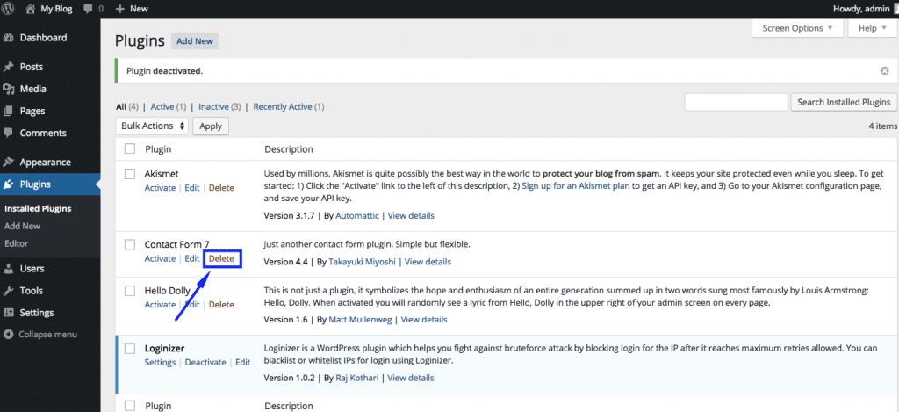The height and width of the screenshot is (412, 899).
Task: View details for Akismet plugin
Action: pyautogui.click(x=411, y=216)
